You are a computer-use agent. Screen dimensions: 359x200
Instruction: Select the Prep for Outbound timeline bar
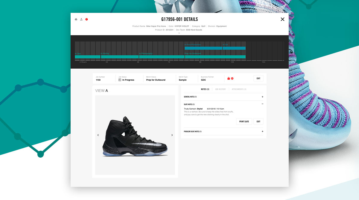point(215,57)
